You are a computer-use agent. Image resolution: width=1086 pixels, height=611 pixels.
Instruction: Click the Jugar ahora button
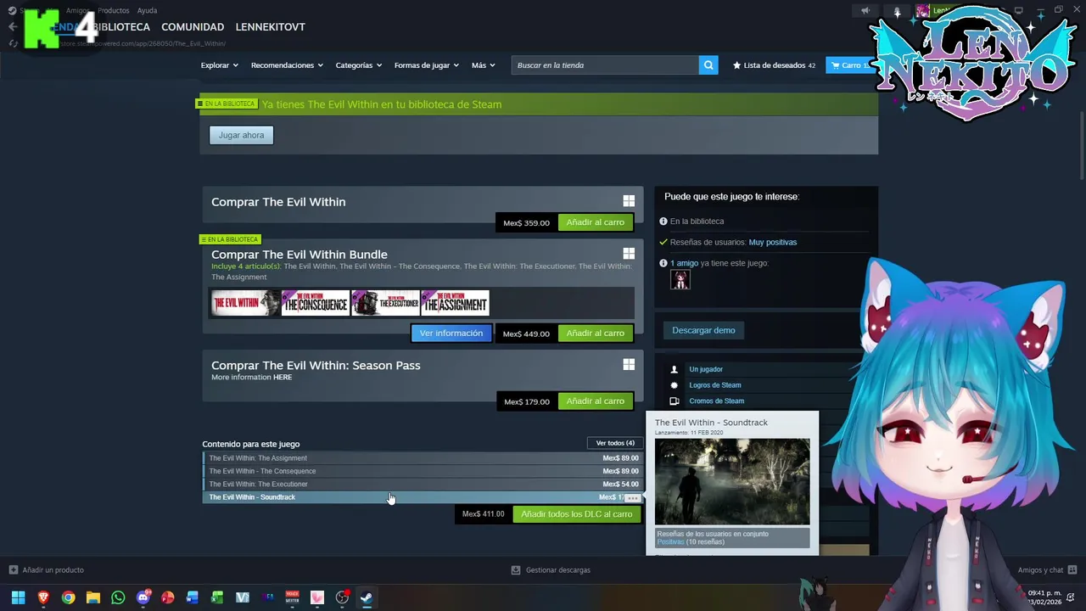point(242,135)
